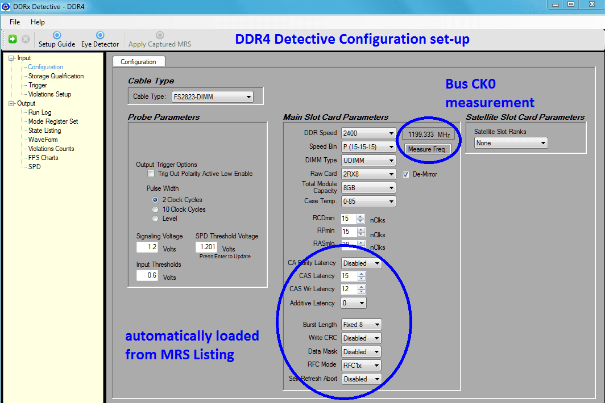This screenshot has height=403, width=605.
Task: Open the Setup Guide toolbar item
Action: click(57, 40)
